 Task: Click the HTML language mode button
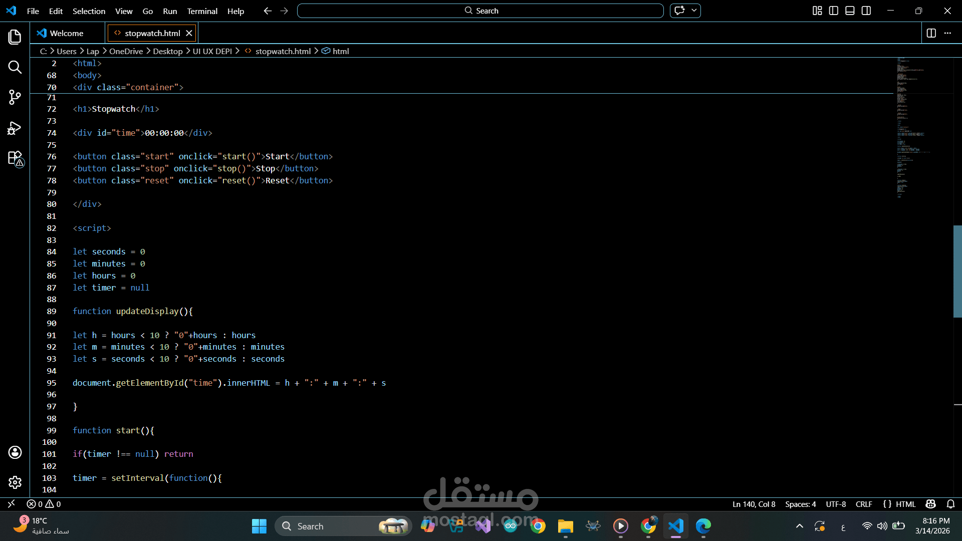tap(905, 504)
